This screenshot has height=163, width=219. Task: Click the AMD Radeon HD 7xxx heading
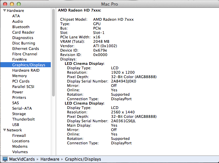coord(79,10)
